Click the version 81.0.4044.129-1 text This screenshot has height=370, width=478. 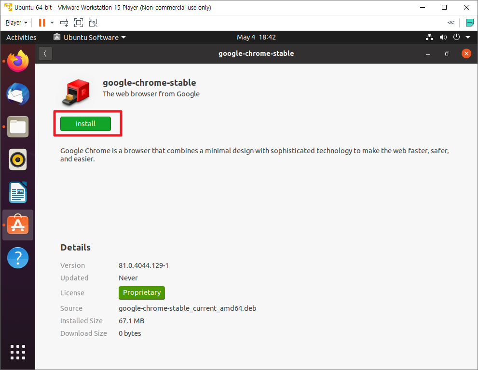tap(144, 265)
